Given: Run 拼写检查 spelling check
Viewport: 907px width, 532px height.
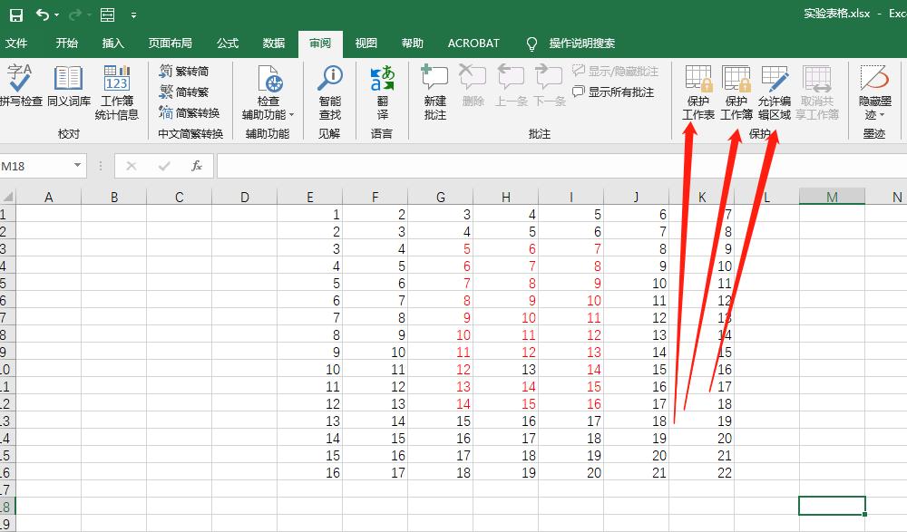Looking at the screenshot, I should (x=20, y=88).
